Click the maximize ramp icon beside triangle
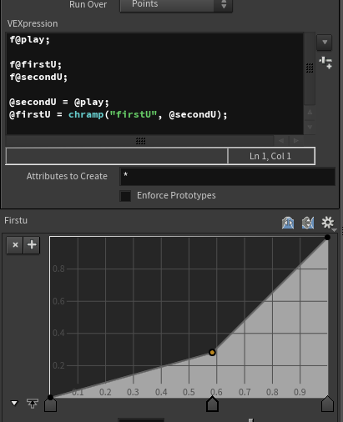The height and width of the screenshot is (422, 343). coord(33,404)
